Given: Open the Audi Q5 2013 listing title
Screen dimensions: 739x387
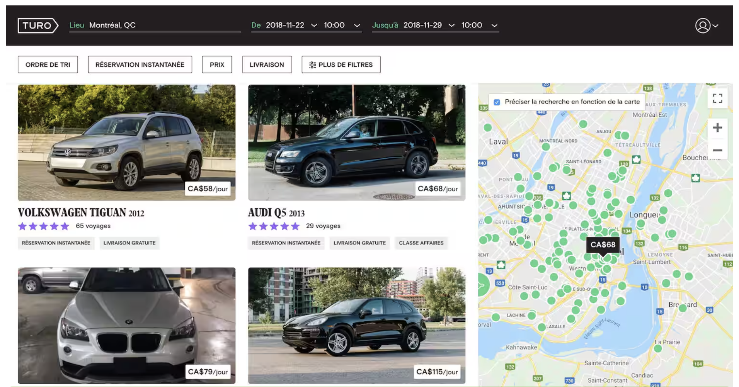Looking at the screenshot, I should click(276, 213).
